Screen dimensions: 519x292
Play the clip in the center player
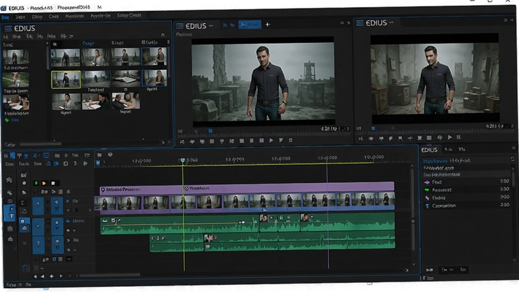tap(271, 140)
